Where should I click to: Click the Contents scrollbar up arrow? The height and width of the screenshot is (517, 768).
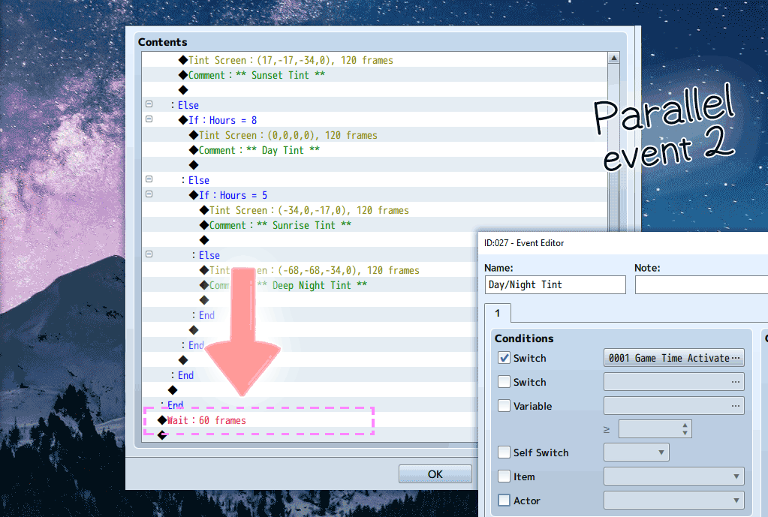tap(613, 56)
